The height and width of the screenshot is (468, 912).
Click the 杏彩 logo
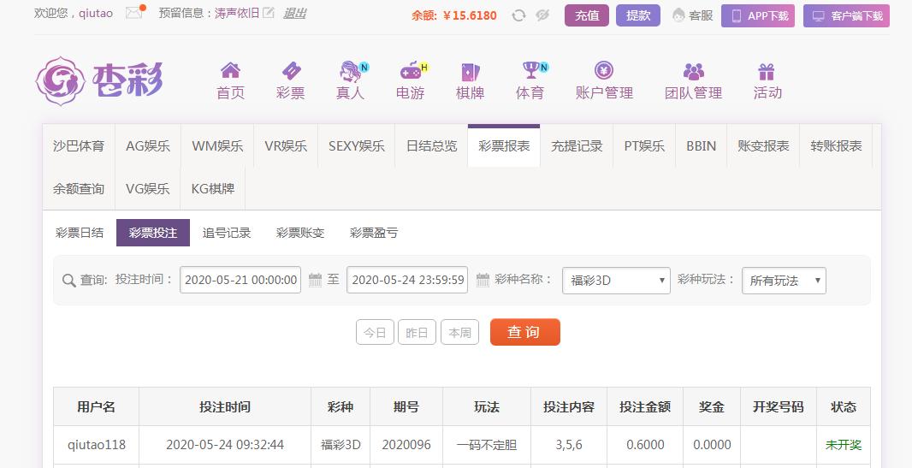[99, 80]
